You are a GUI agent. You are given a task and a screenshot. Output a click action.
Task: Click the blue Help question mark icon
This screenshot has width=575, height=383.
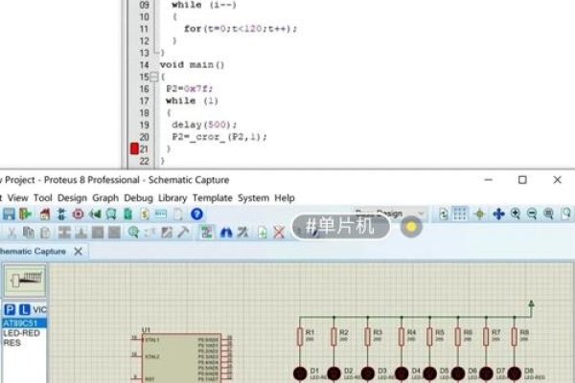(x=196, y=214)
